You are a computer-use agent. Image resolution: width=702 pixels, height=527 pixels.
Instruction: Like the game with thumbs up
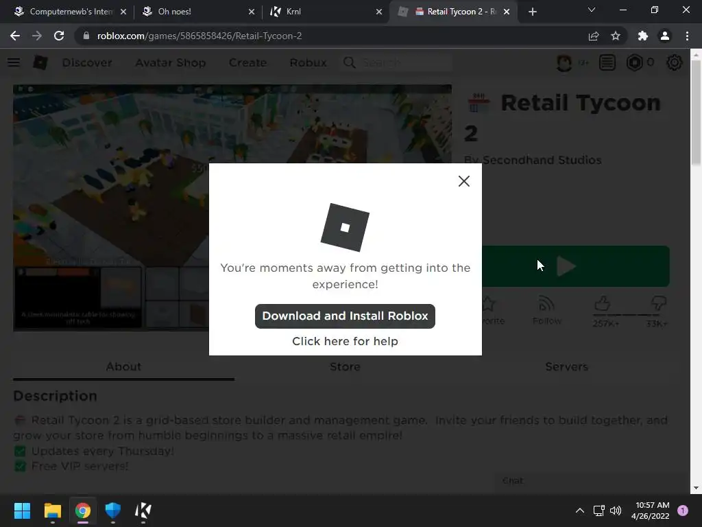coord(603,304)
